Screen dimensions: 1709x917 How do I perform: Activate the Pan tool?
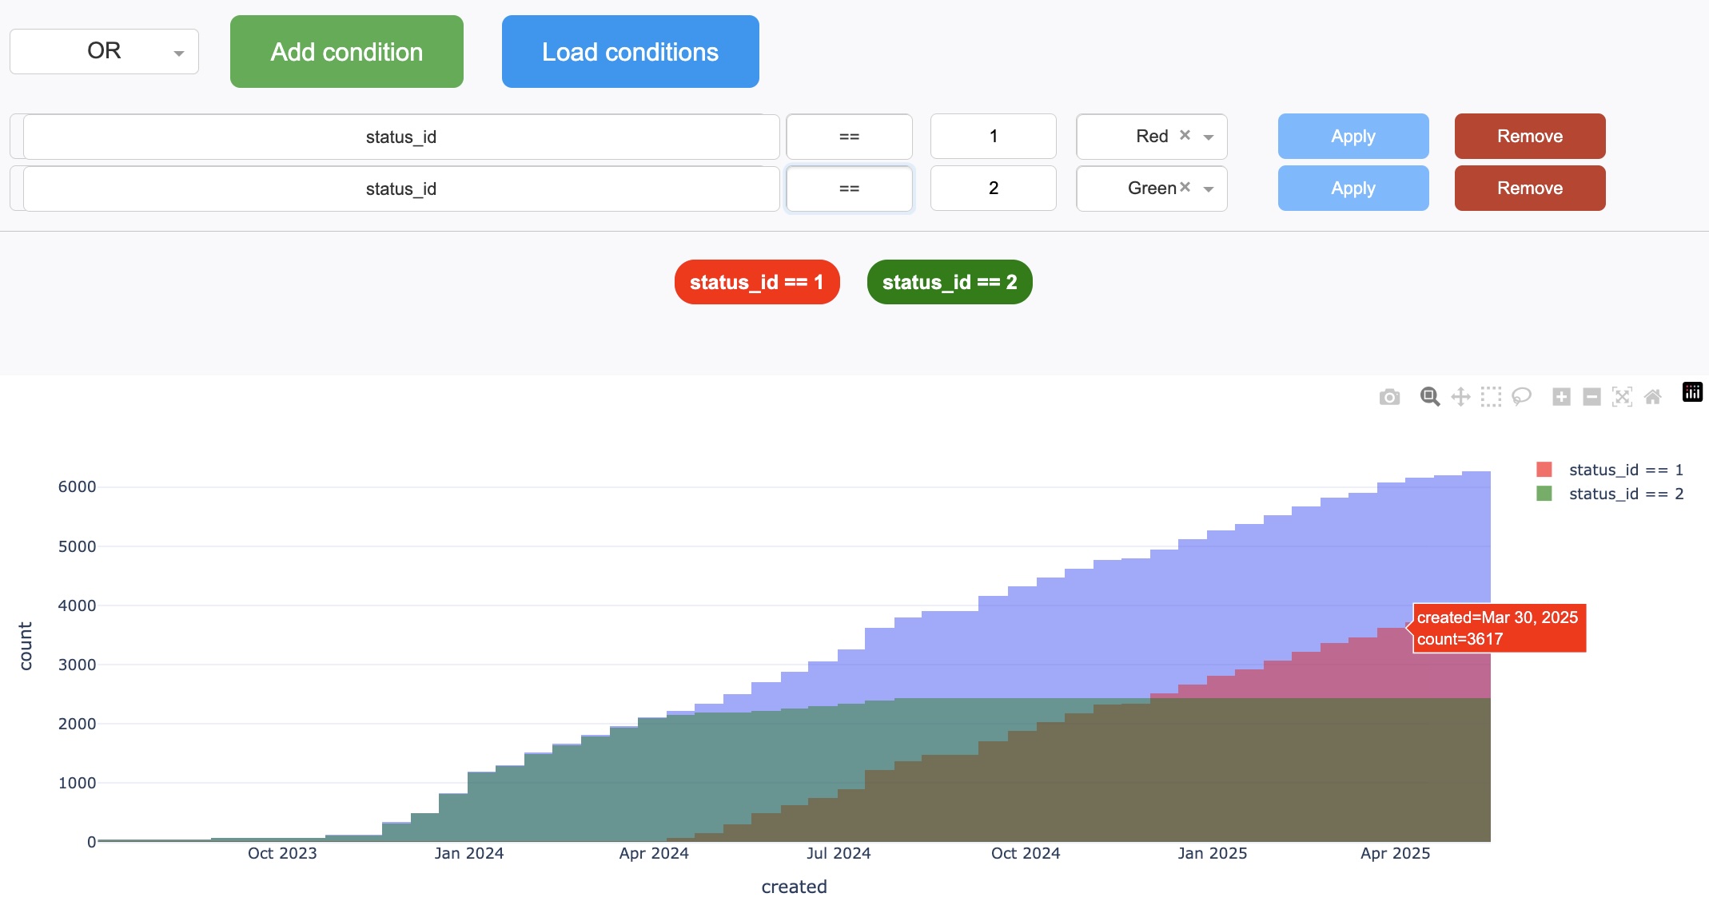[x=1460, y=397]
